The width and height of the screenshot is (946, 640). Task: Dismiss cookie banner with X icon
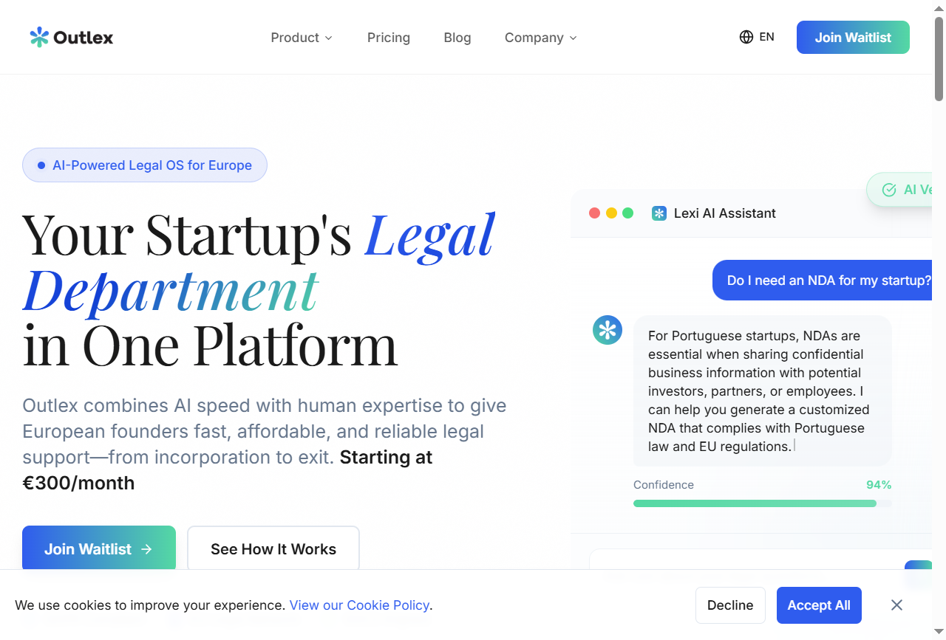tap(896, 605)
